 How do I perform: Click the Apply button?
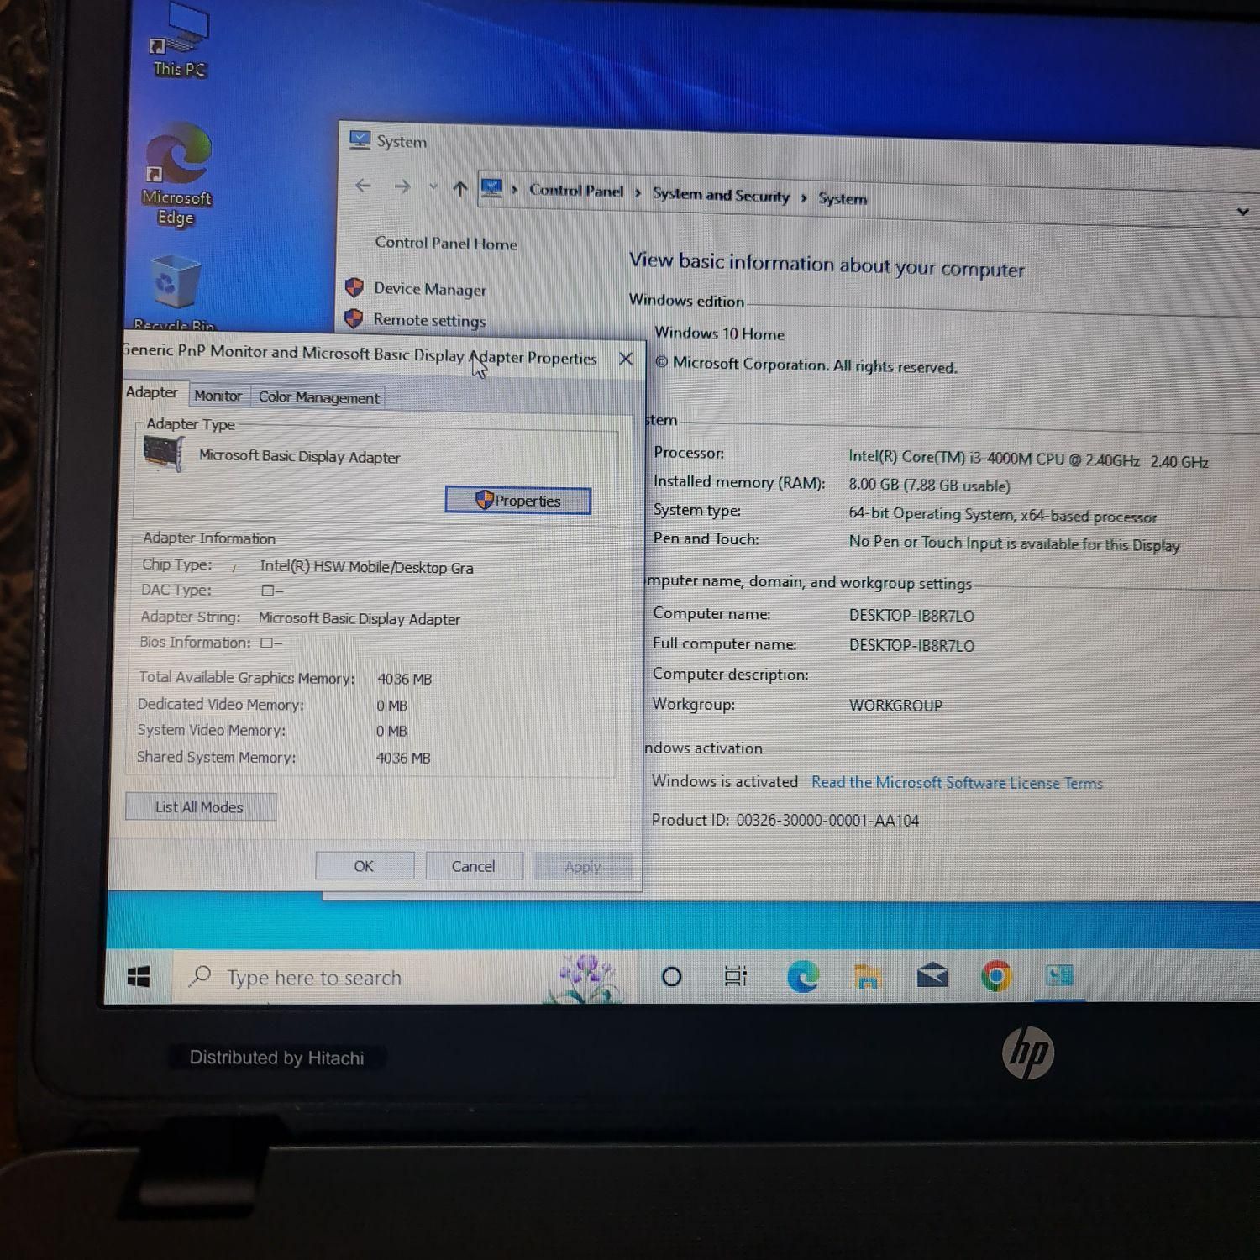[x=583, y=867]
